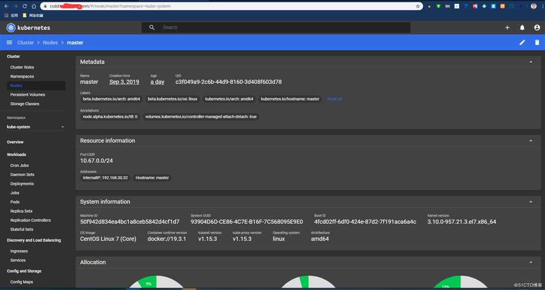Reload the page with the refresh icon

(x=25, y=6)
